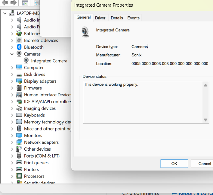Click the Batteries icon
213x195 pixels.
click(x=19, y=34)
